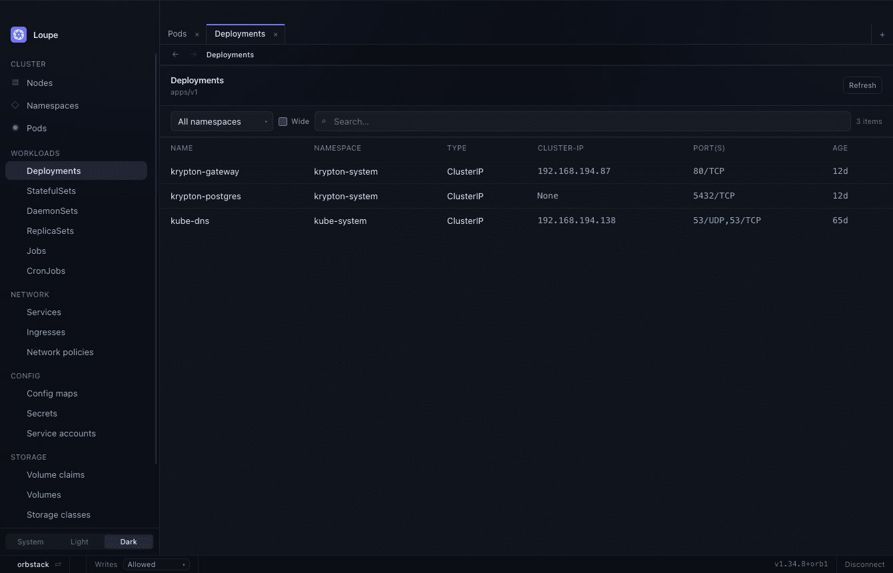Sort by the TYPE column header
The width and height of the screenshot is (893, 573).
(x=456, y=148)
